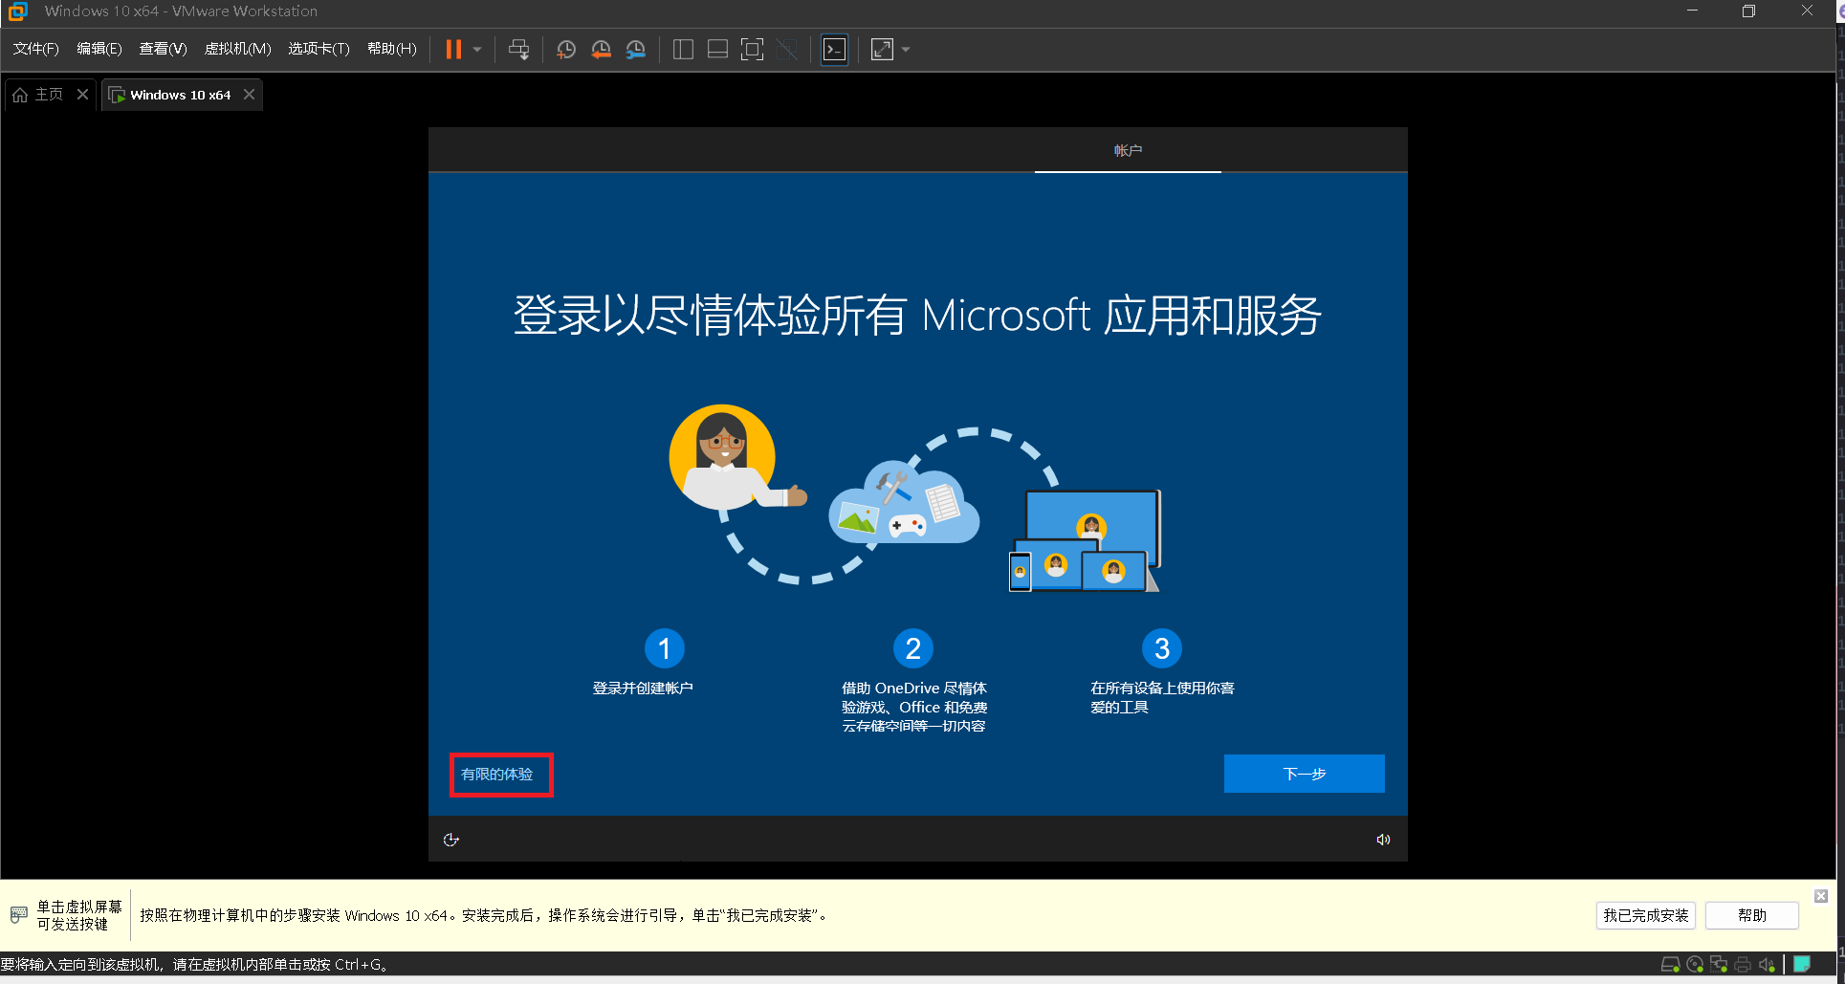The image size is (1845, 984).
Task: Click the teal message log note icon
Action: 1802,964
